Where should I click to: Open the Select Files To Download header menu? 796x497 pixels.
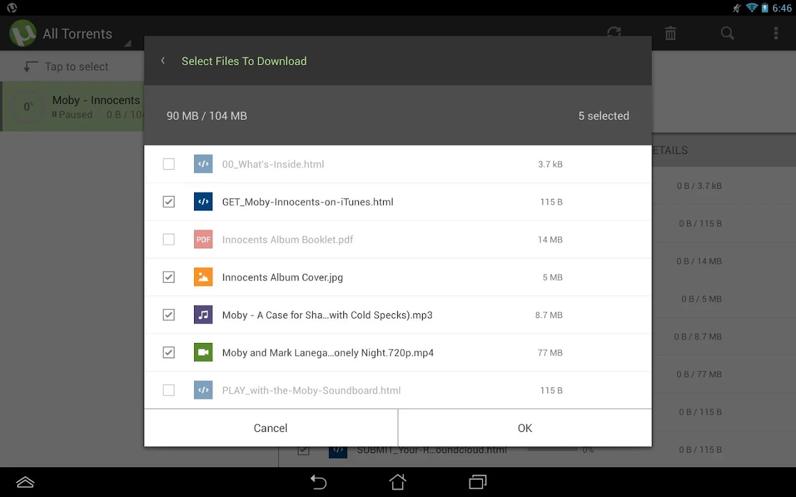244,61
